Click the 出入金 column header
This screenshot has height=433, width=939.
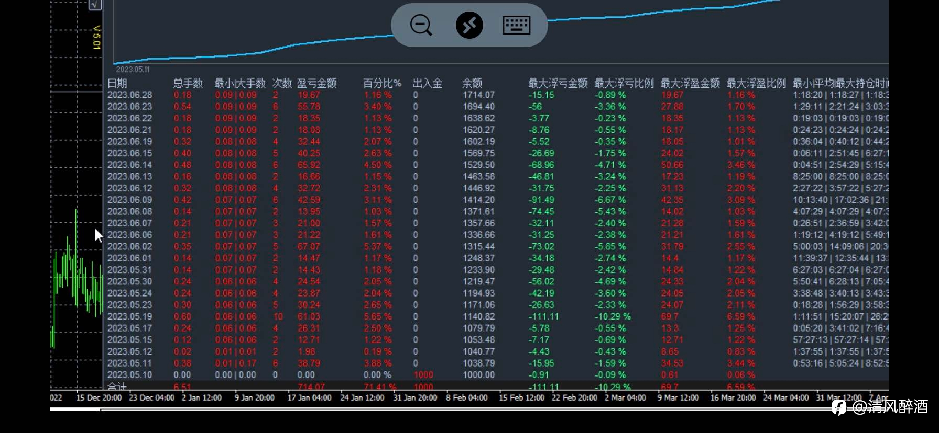click(x=428, y=83)
